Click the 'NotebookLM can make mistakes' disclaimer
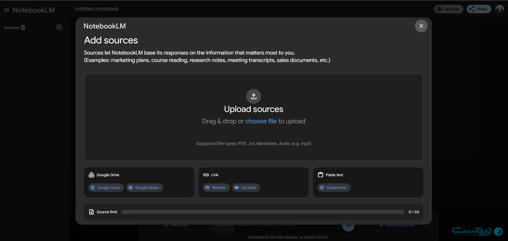This screenshot has height=241, width=508. coord(288,237)
